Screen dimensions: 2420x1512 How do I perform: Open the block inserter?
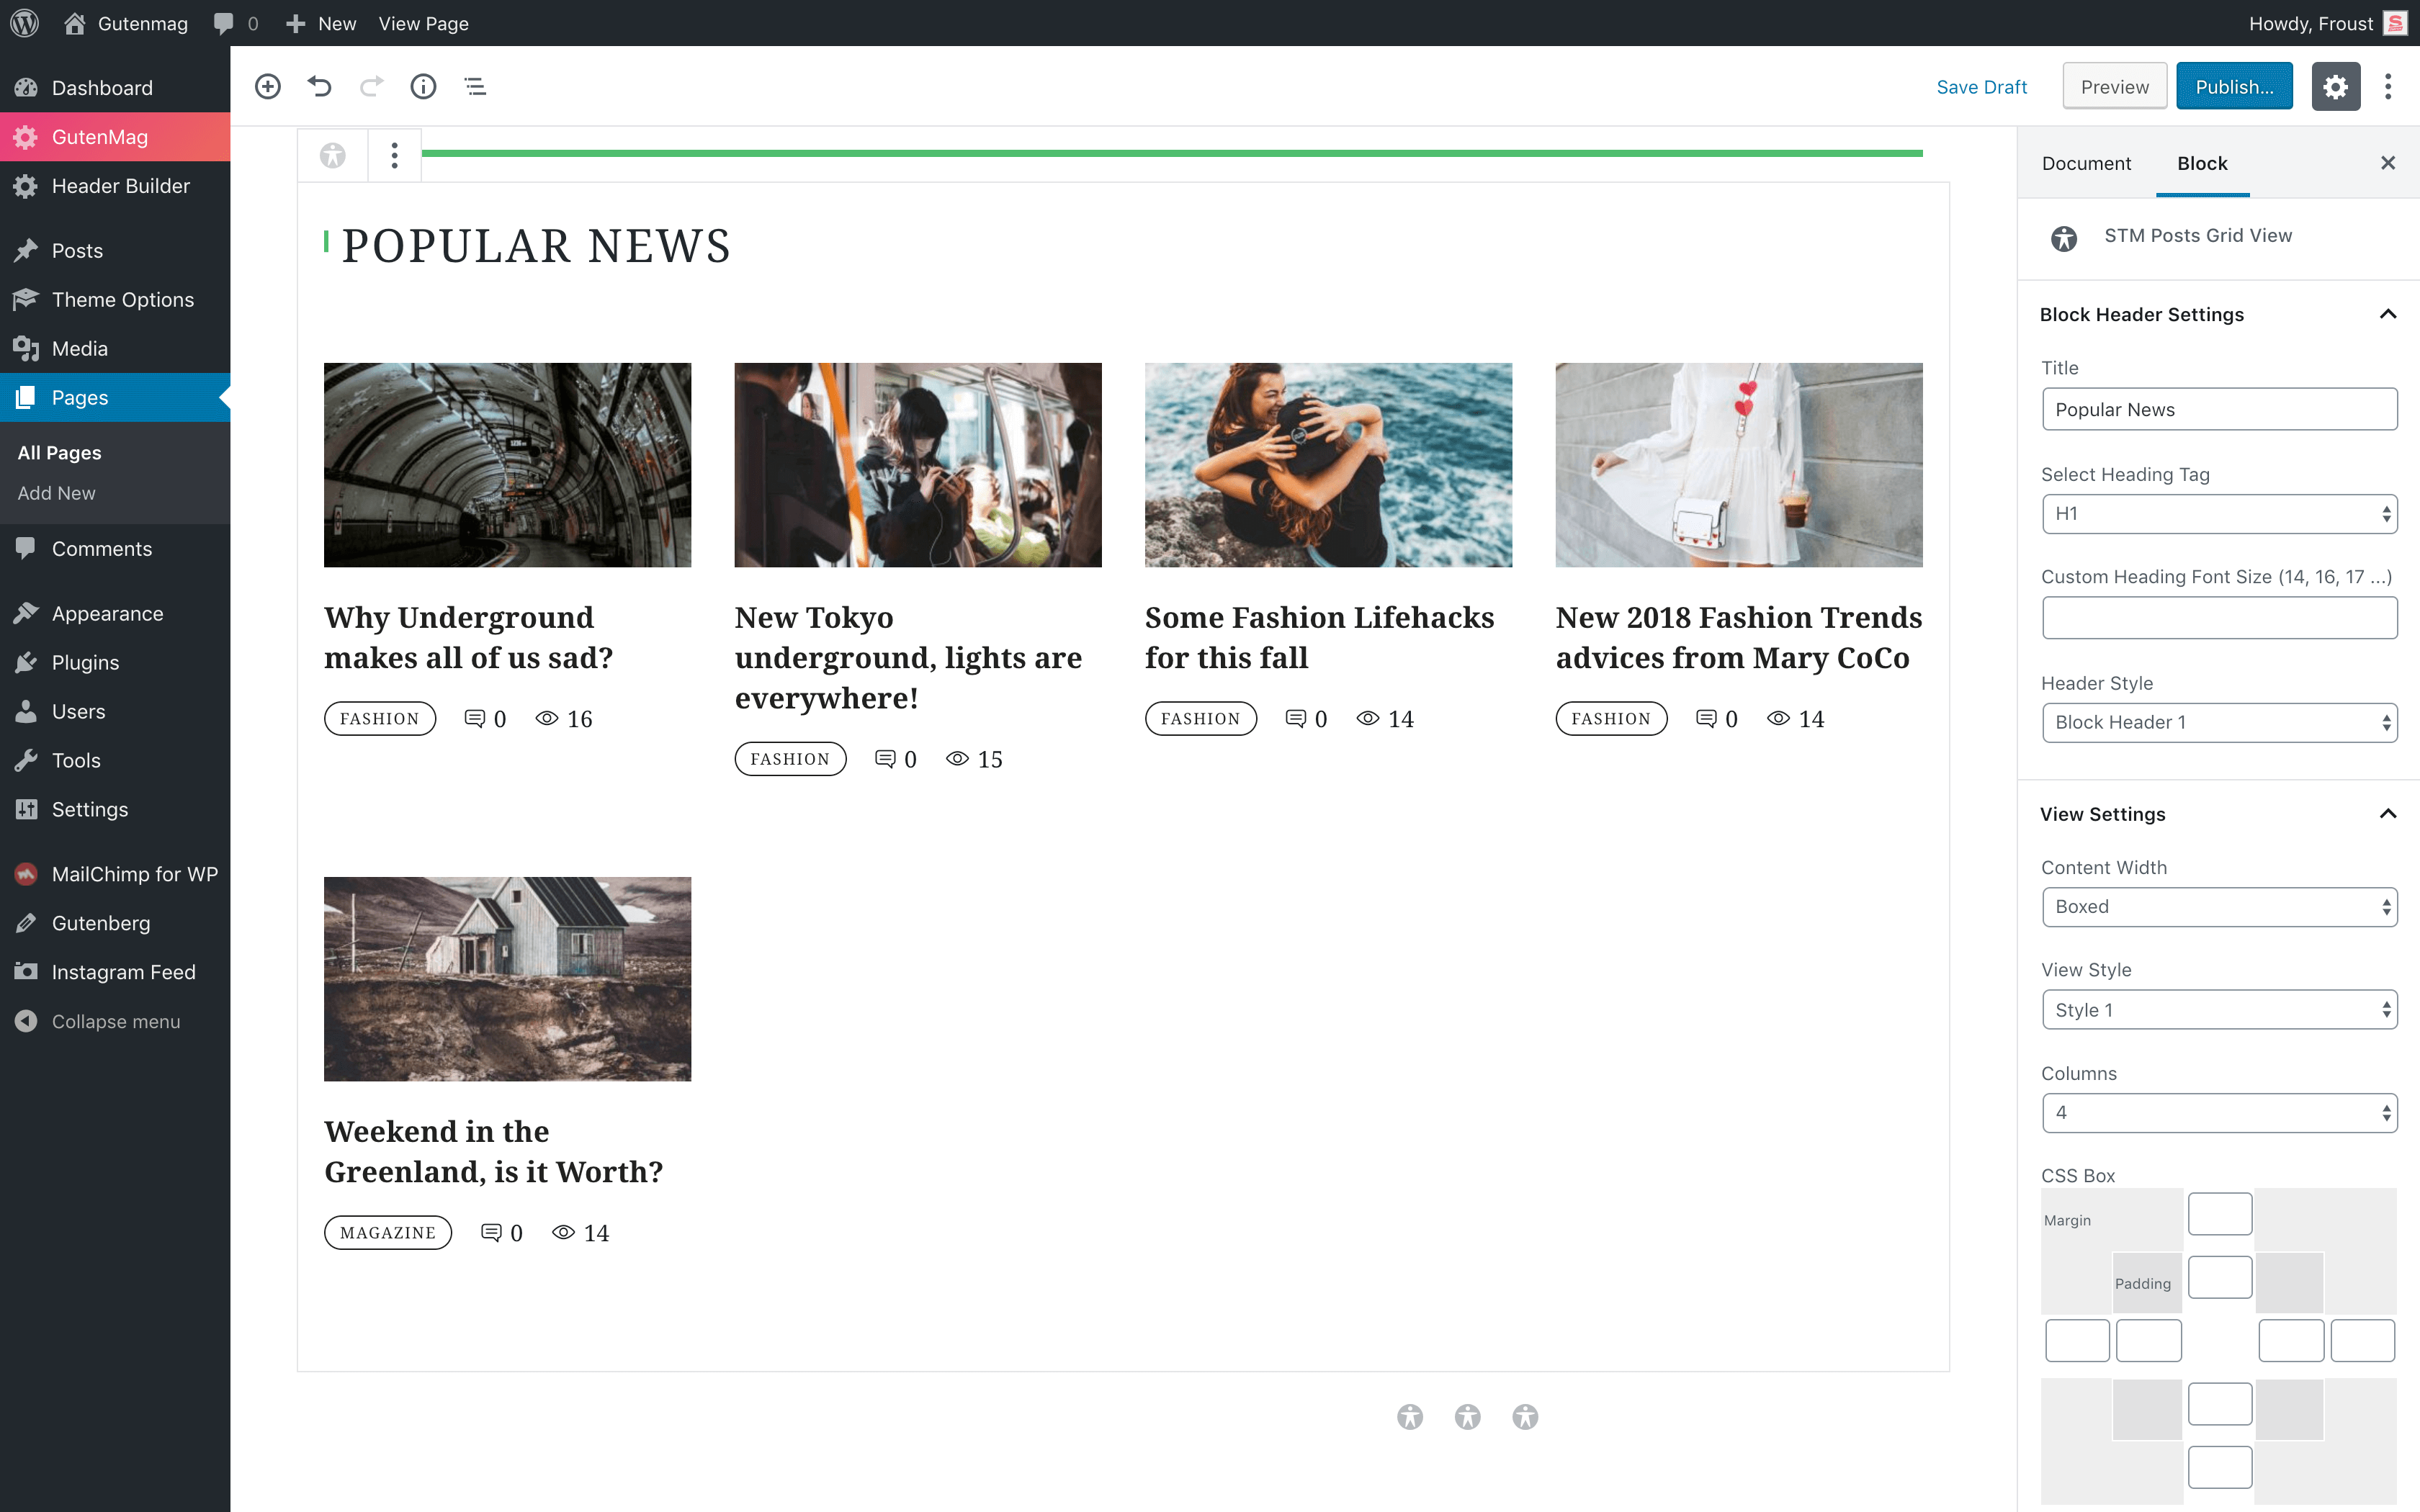tap(267, 86)
